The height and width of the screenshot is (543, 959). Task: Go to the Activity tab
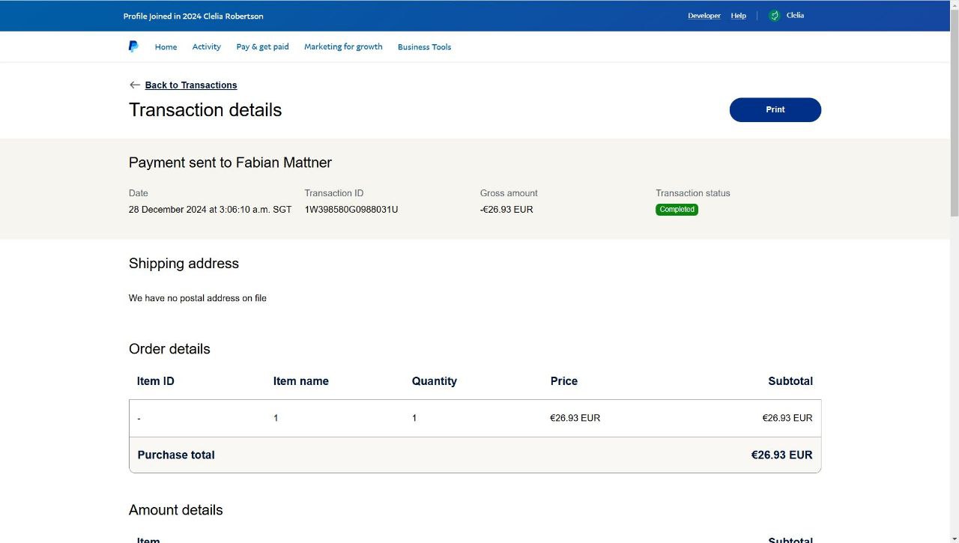coord(206,47)
